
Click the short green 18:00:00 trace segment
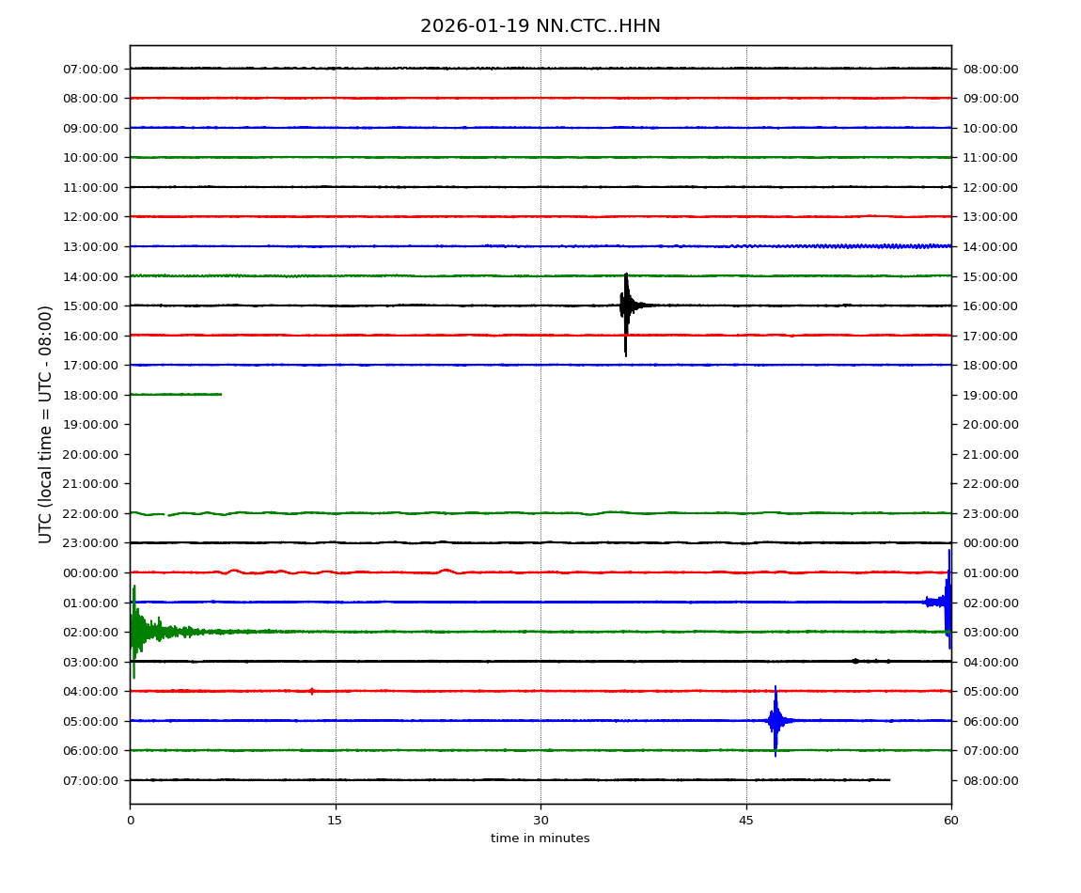[176, 394]
